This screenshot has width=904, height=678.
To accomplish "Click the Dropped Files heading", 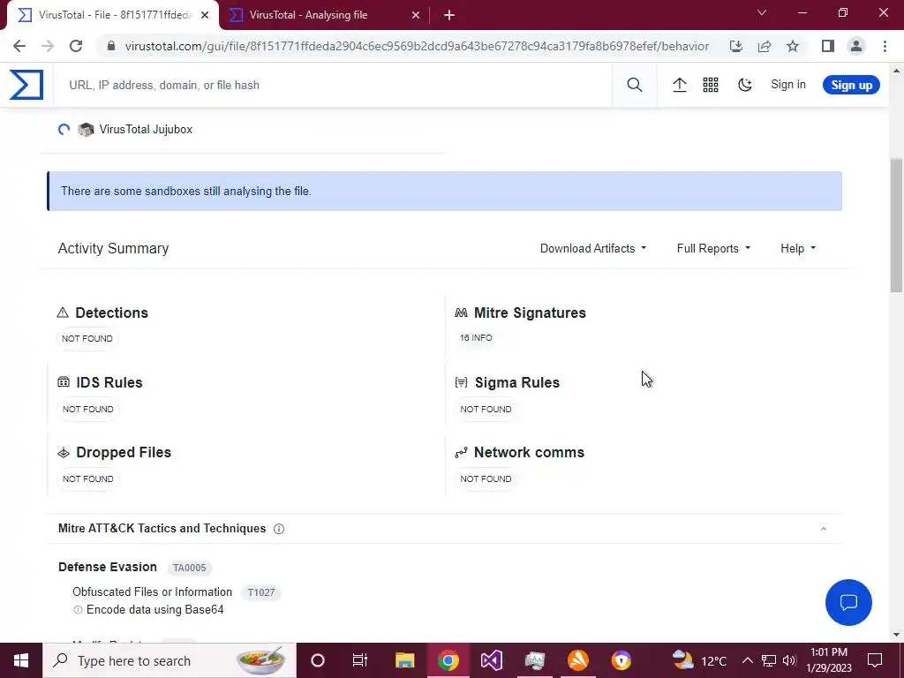I will [x=124, y=452].
